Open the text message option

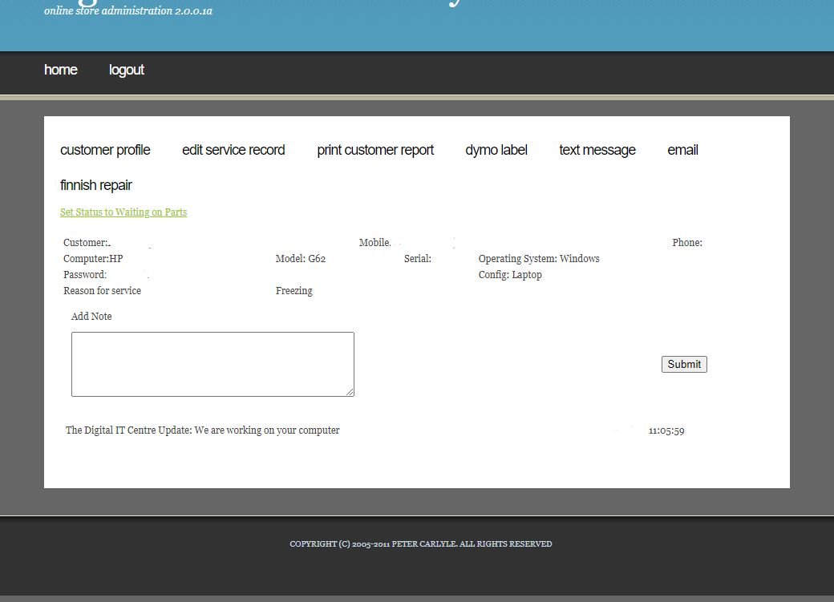[597, 151]
